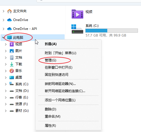Click the 音乐 music note icon

(12, 71)
